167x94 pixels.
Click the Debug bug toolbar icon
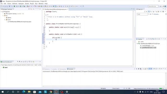pyautogui.click(x=17, y=6)
